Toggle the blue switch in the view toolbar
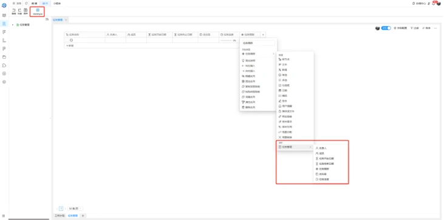The height and width of the screenshot is (220, 444). coord(386,28)
